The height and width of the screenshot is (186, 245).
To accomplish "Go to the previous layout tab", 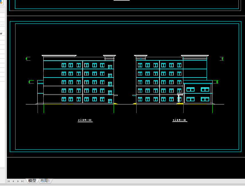I will [x=13, y=181].
